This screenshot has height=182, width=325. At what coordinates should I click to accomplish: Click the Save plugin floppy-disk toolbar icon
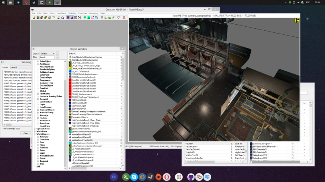(38, 17)
